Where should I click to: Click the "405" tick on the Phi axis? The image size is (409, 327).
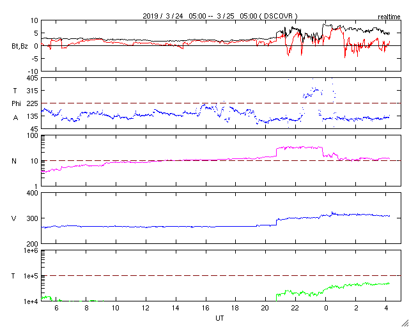click(33, 78)
